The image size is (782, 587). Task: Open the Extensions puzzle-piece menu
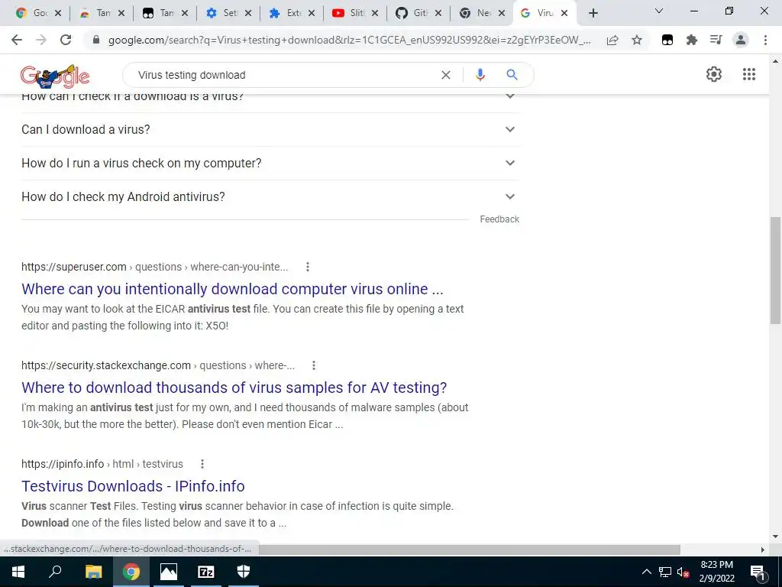coord(692,40)
